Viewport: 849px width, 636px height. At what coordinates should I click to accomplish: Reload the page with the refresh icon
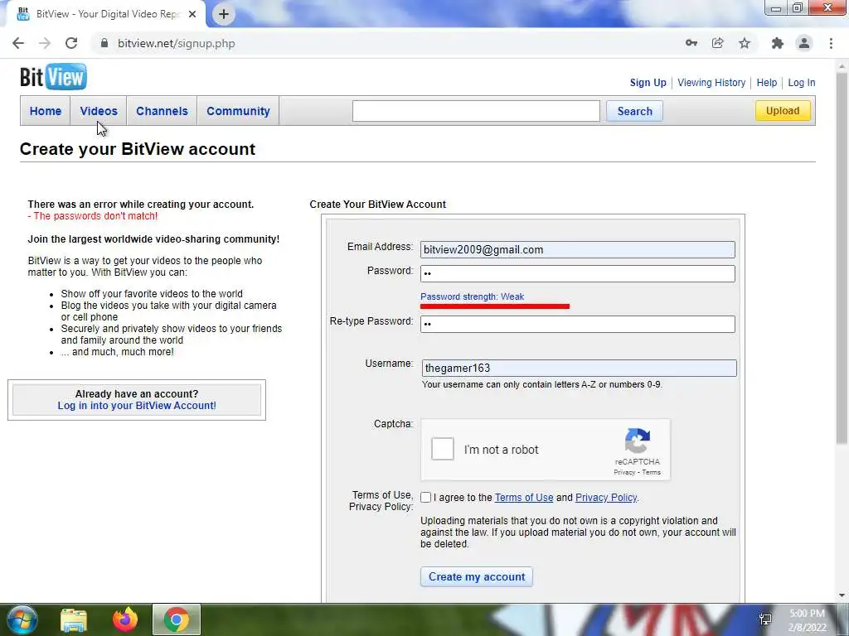[x=71, y=43]
